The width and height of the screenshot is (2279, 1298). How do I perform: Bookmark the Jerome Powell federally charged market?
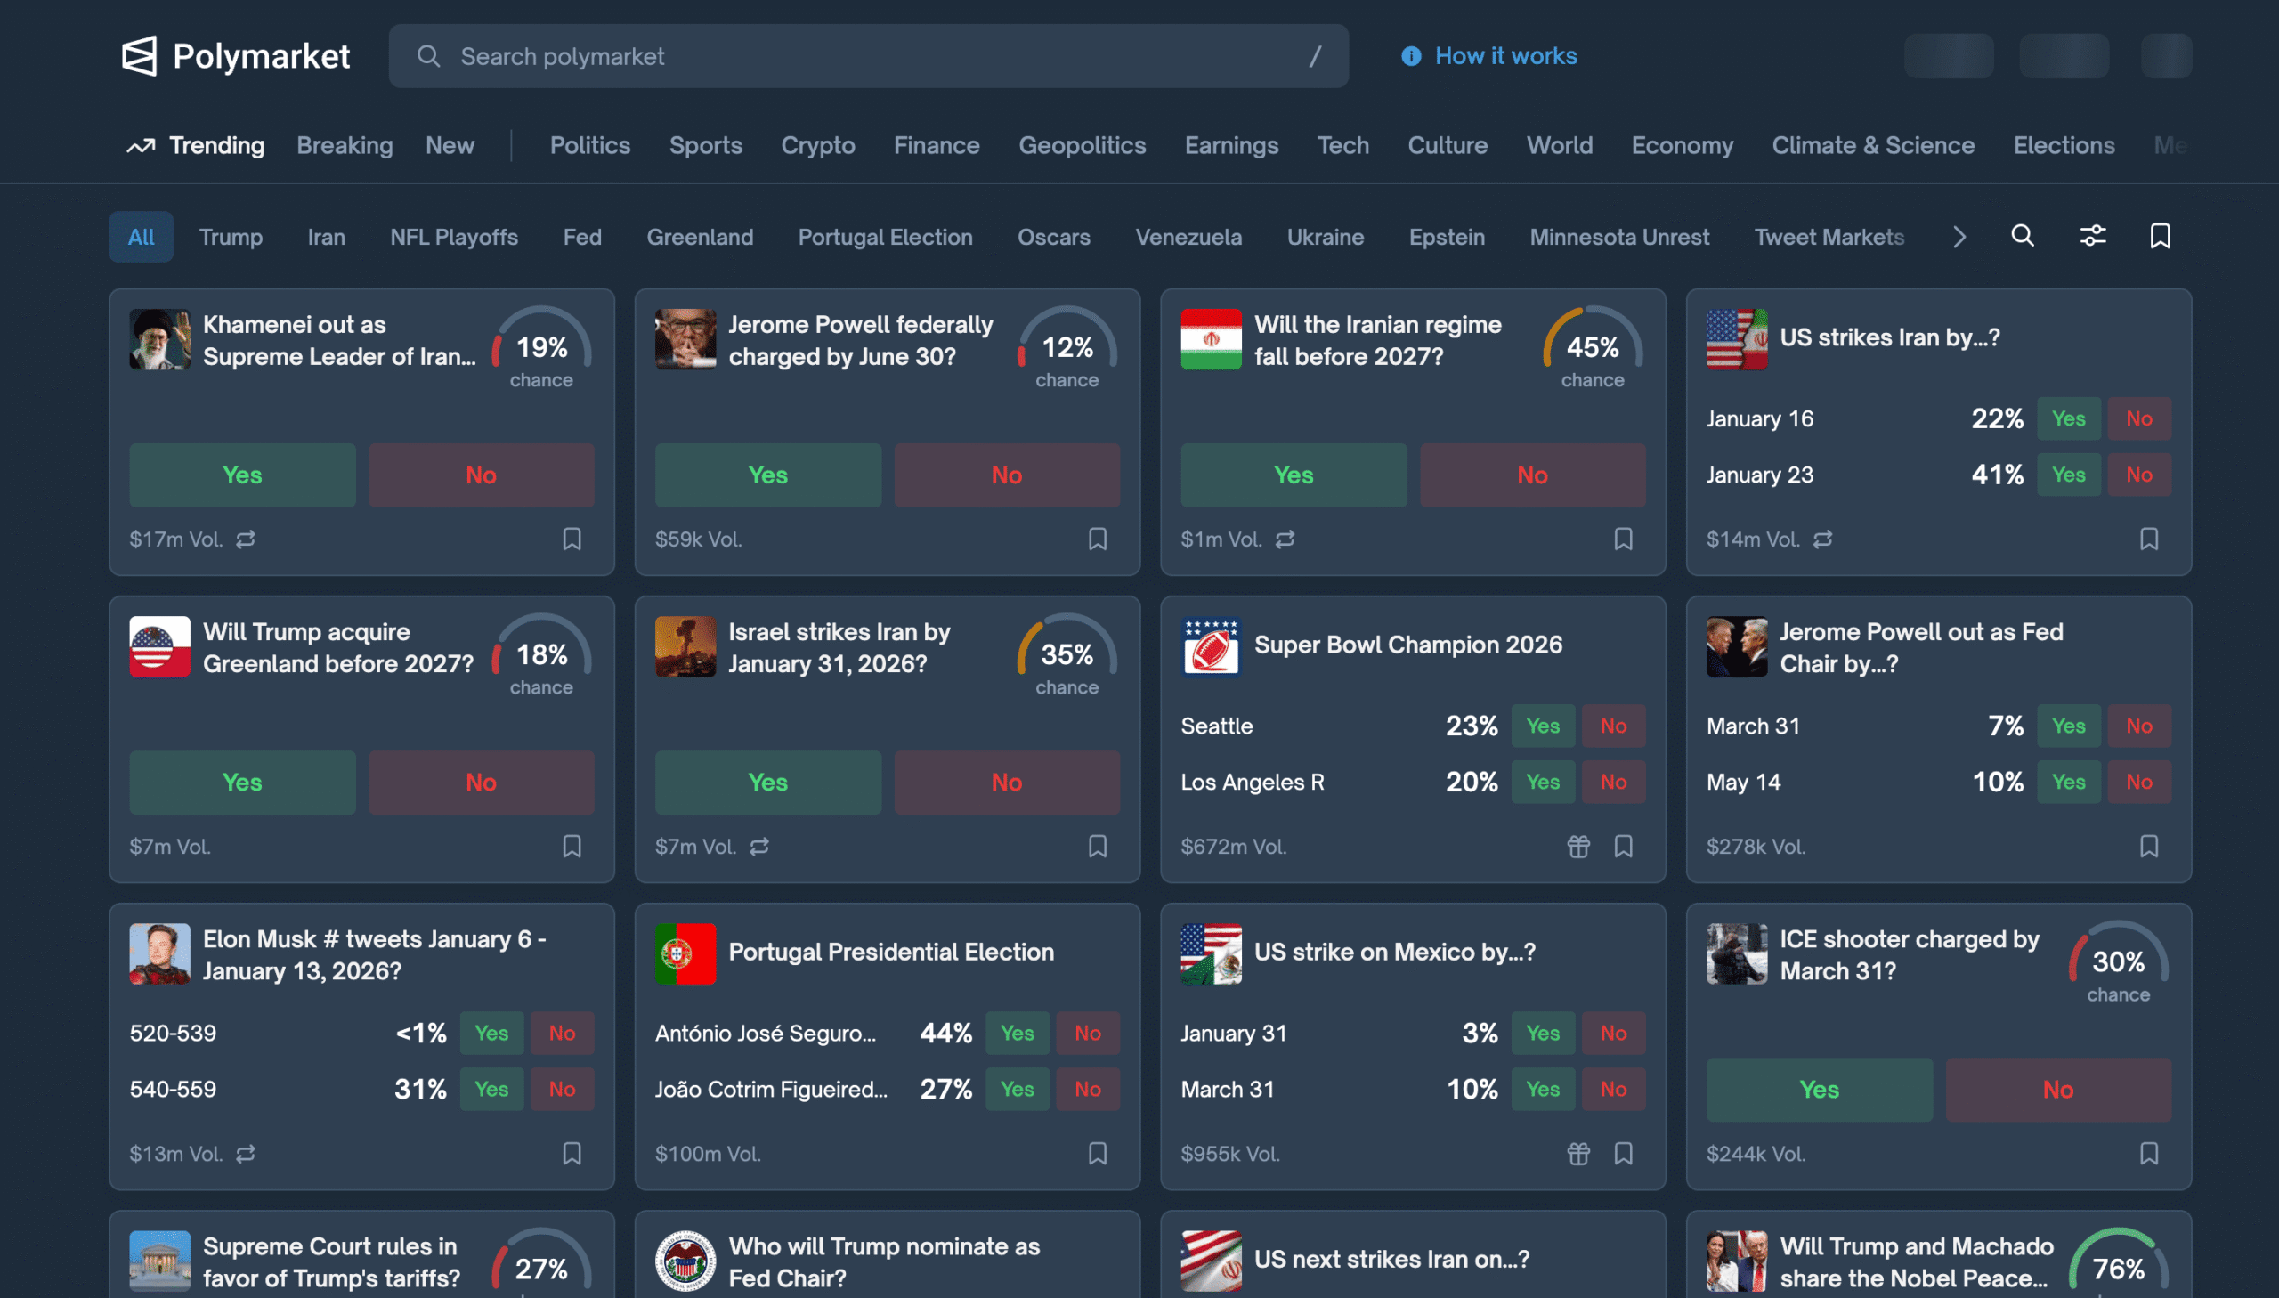[1097, 539]
